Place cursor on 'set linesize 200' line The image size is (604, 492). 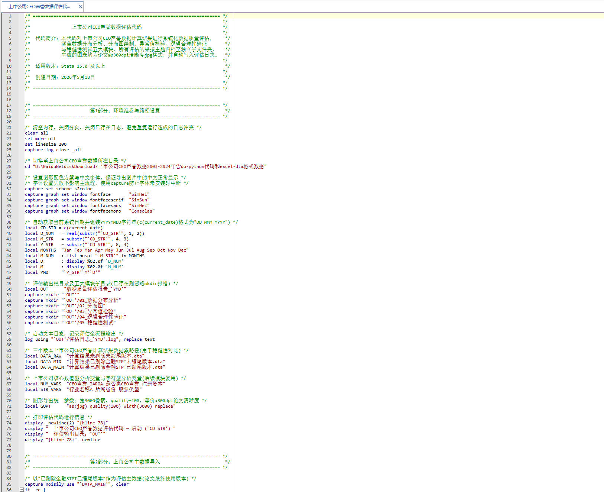tap(46, 144)
